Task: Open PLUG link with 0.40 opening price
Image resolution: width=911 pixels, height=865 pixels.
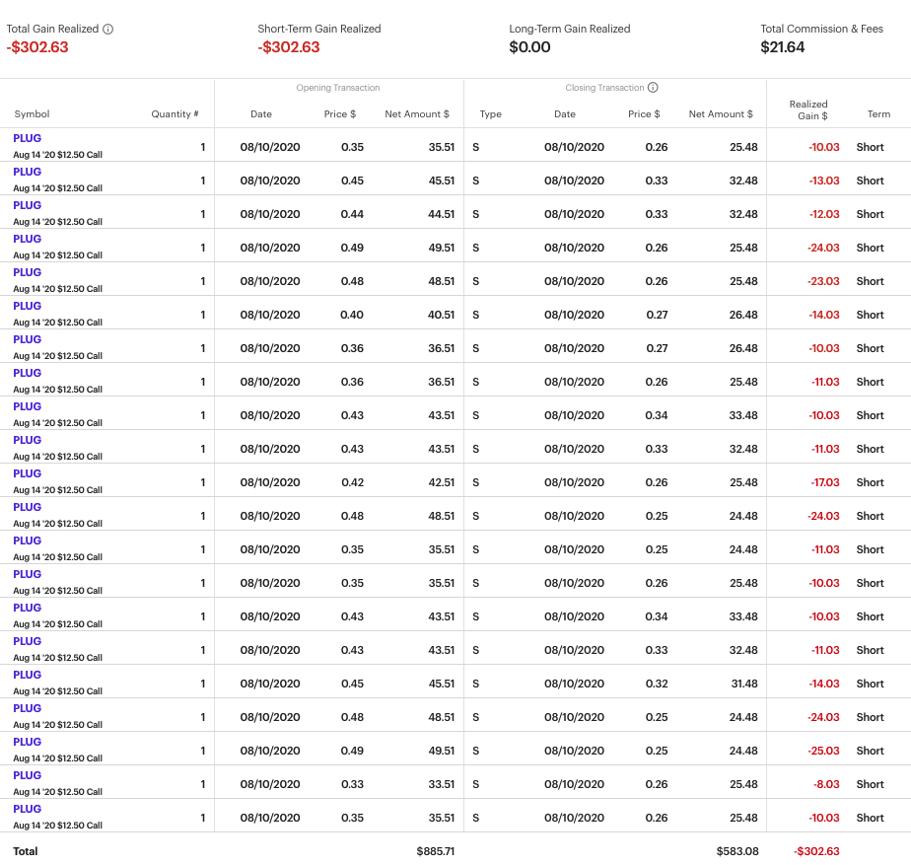Action: 28,306
